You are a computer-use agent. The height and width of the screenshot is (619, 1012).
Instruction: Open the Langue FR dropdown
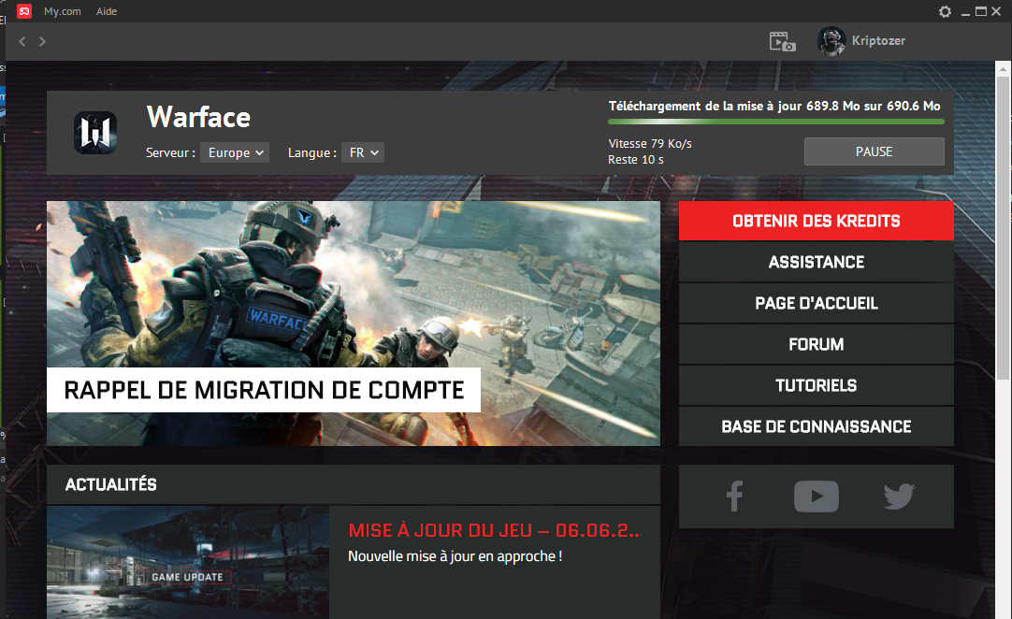click(363, 152)
